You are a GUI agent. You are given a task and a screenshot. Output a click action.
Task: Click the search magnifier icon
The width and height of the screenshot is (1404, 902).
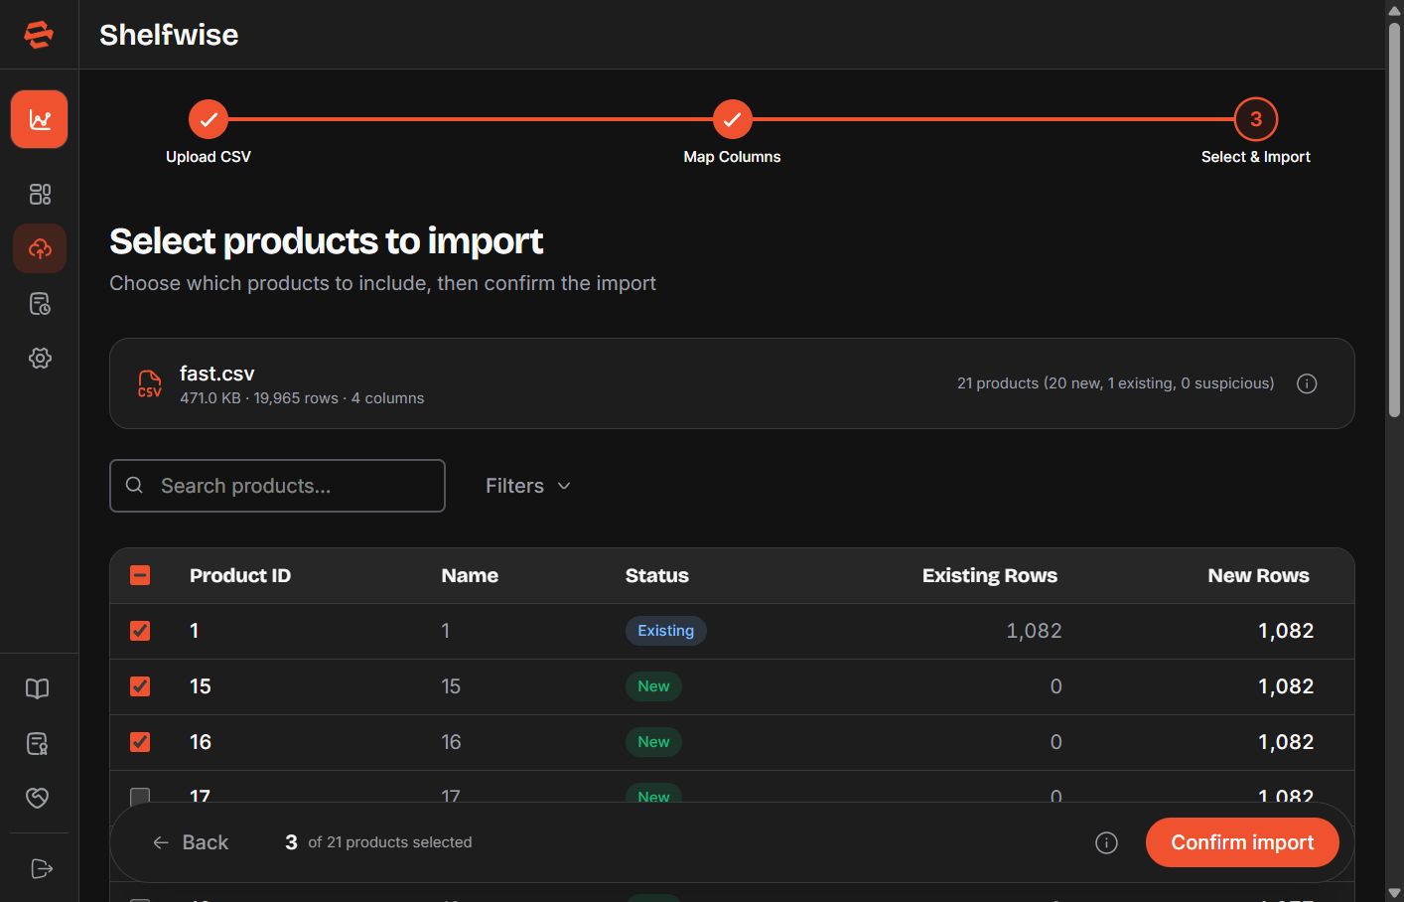[x=134, y=485]
